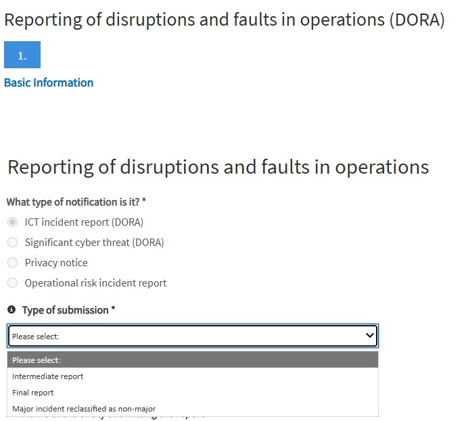Screen dimensions: 464x421
Task: Select the Privacy notice radio button
Action: pyautogui.click(x=12, y=263)
